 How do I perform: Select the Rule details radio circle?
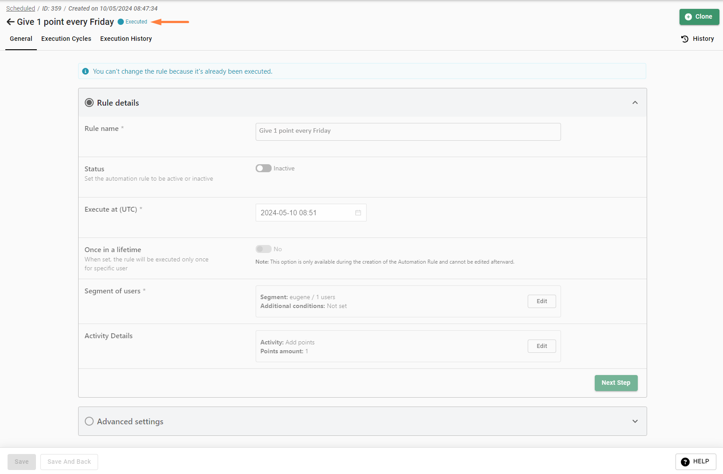click(x=89, y=103)
